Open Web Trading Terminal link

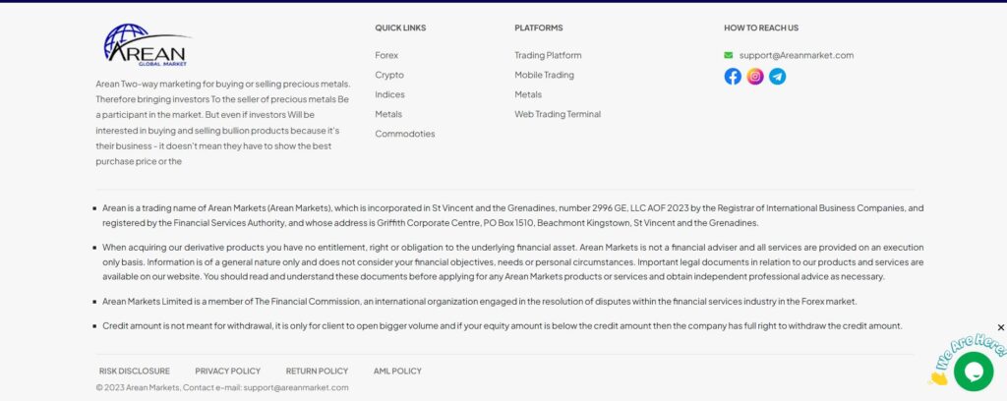(x=558, y=114)
